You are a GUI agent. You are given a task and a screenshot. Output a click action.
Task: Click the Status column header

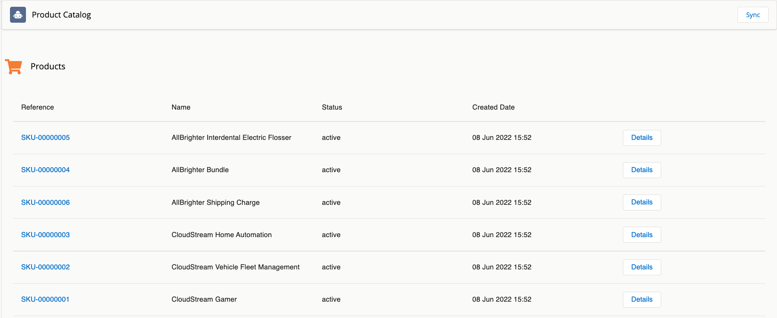(x=332, y=107)
